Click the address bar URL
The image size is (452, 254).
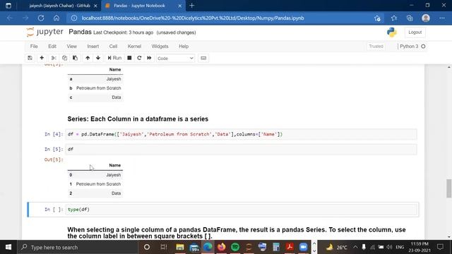click(193, 18)
